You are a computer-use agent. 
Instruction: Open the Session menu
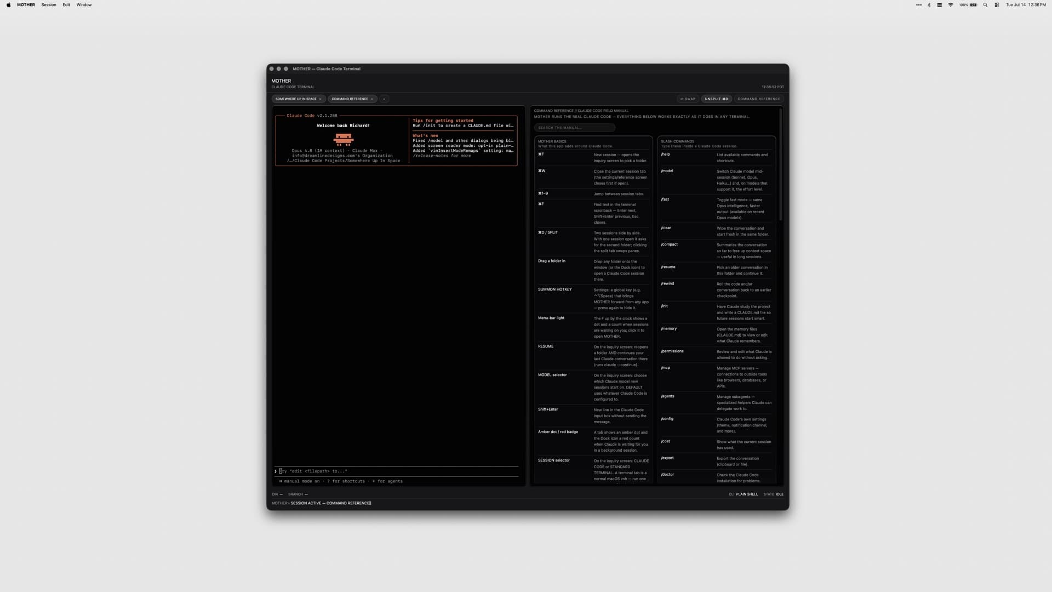click(x=49, y=5)
